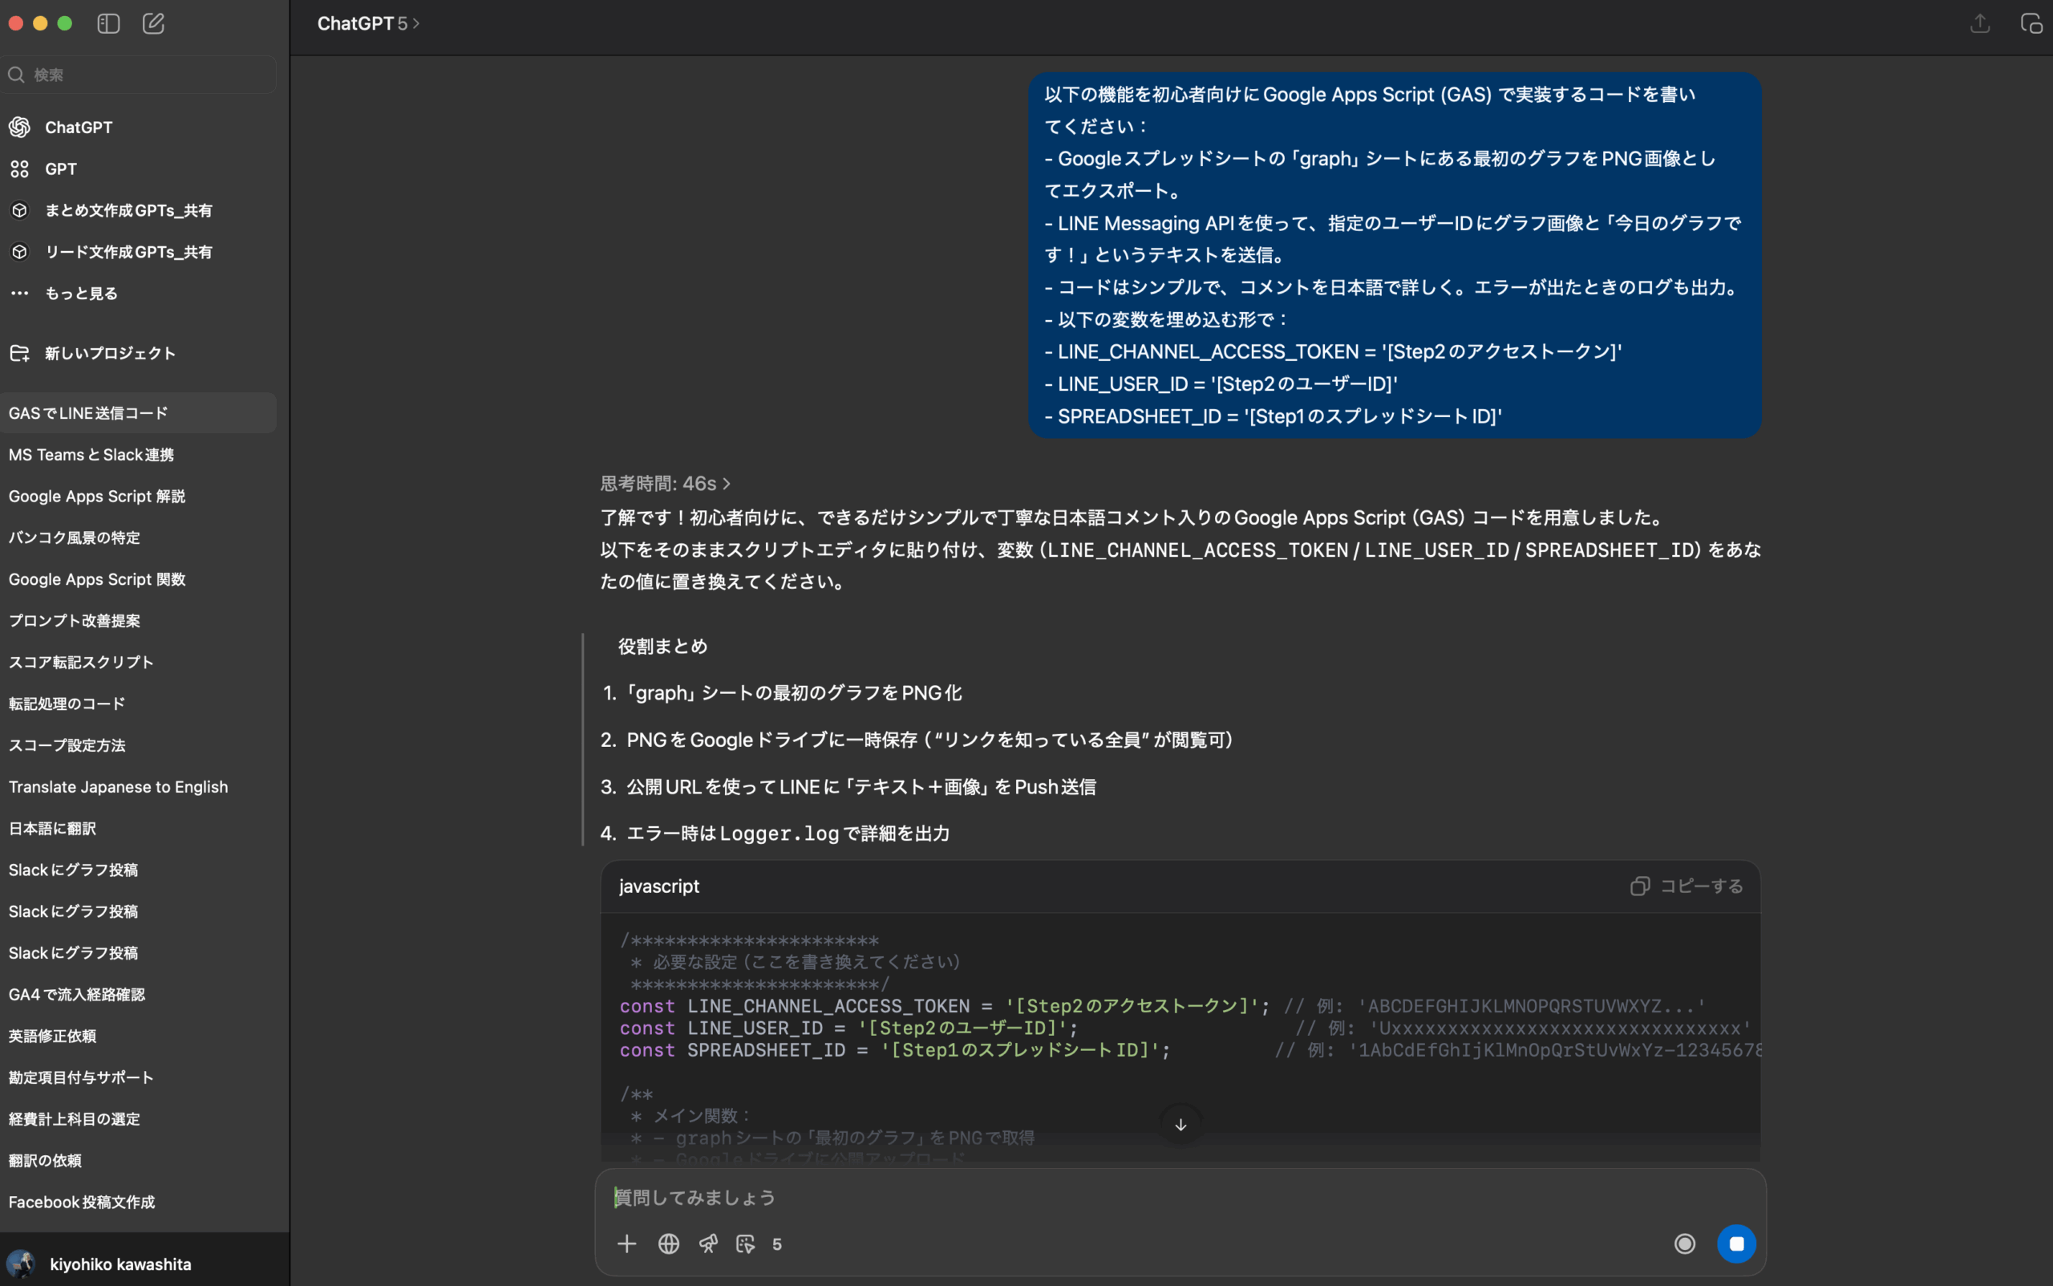Toggle the companion window icon top-right

pos(2031,23)
